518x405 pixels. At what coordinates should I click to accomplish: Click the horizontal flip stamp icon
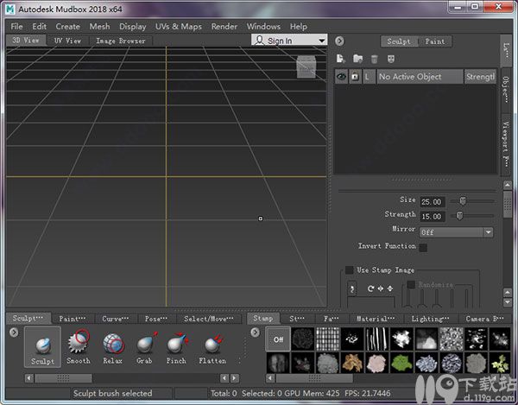(x=381, y=288)
